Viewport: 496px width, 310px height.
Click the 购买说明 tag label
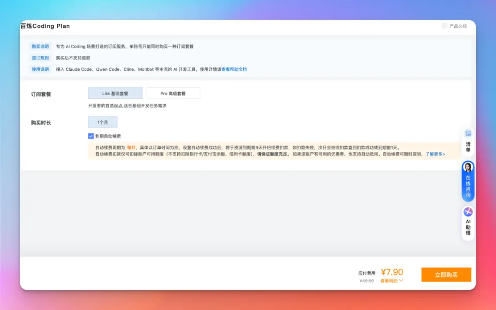click(40, 47)
